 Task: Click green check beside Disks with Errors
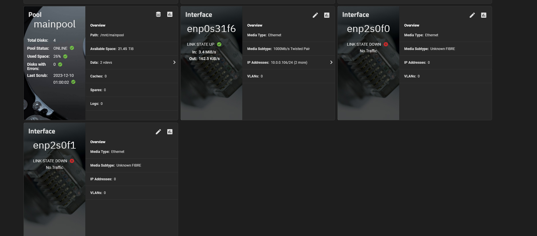(60, 64)
